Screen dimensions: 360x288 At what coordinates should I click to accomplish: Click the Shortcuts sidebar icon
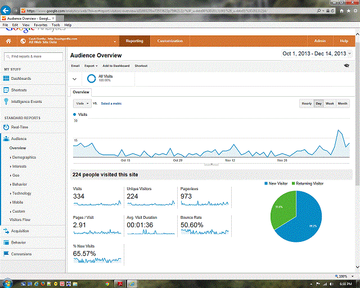[x=6, y=90]
